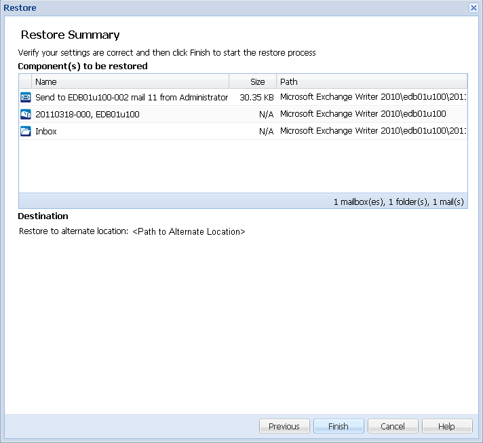
Task: Click the Inbox folder icon
Action: pyautogui.click(x=26, y=131)
